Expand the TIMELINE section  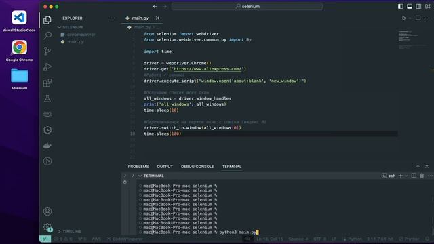pos(70,232)
